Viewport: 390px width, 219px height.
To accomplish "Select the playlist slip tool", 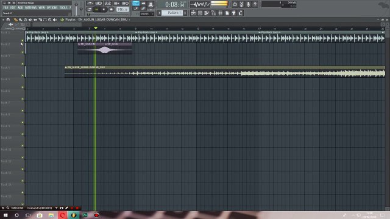I will coord(35,19).
